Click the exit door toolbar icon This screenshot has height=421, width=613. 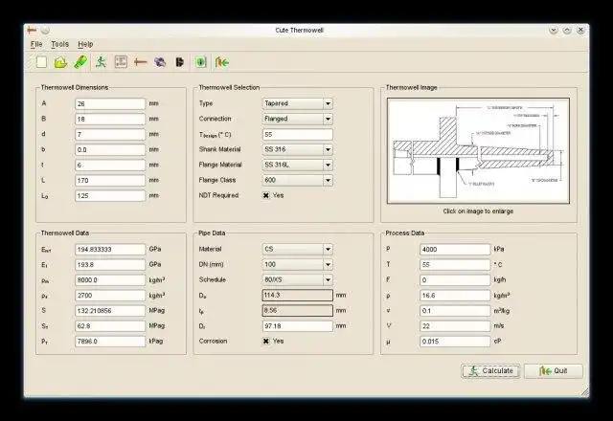(x=221, y=62)
